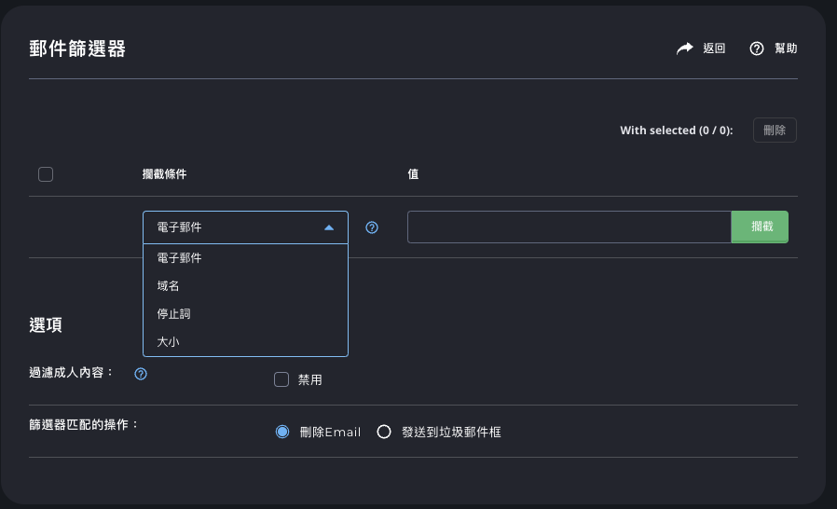This screenshot has width=837, height=509.
Task: Choose 發送到垃圾郵件框 radio option
Action: 383,432
